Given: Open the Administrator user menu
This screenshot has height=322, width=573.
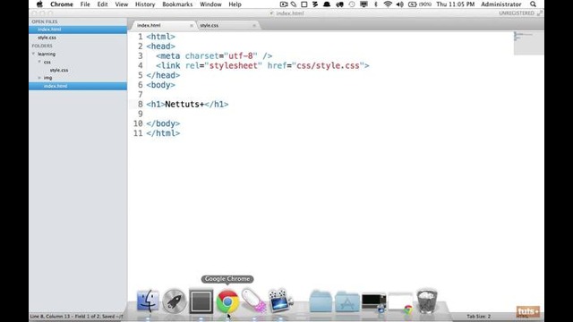Looking at the screenshot, I should 501,4.
